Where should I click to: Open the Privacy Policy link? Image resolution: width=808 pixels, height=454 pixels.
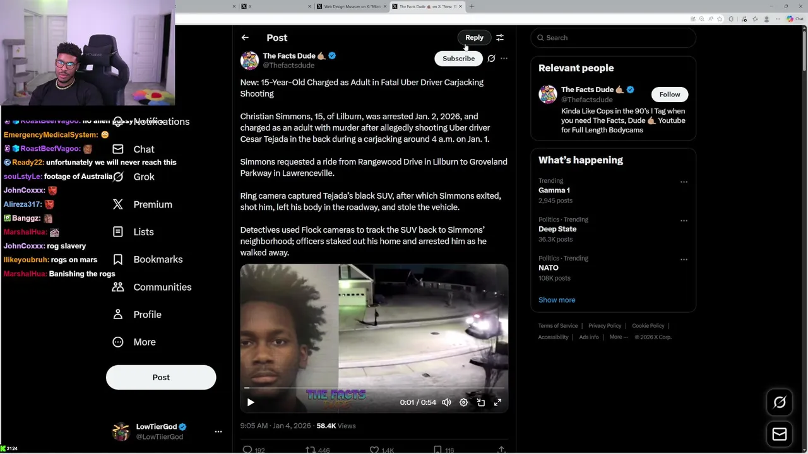tap(605, 326)
